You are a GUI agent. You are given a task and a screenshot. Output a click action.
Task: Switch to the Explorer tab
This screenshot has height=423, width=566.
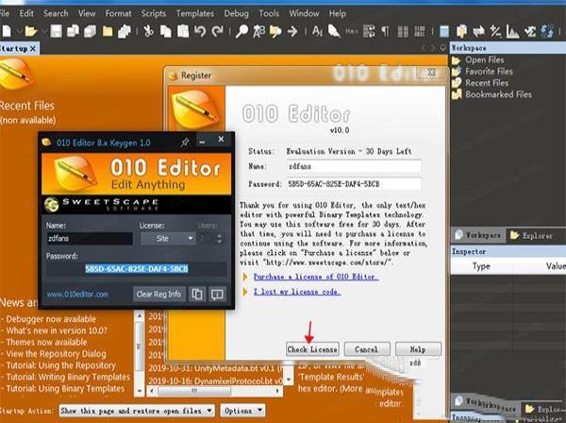point(531,235)
